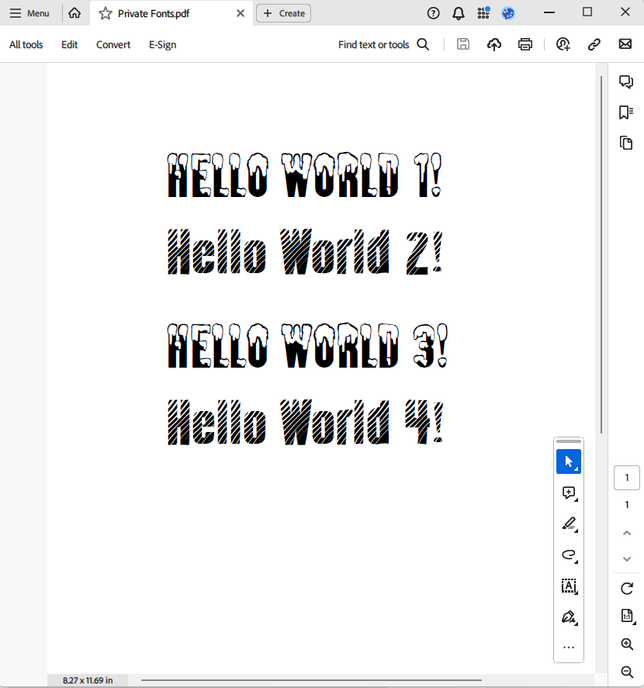Send the document via email icon

[x=625, y=44]
